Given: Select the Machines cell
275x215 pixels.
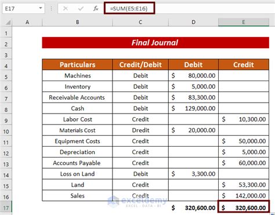Looking at the screenshot, I should click(77, 75).
